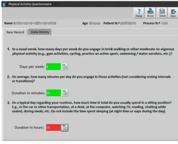Image resolution: width=178 pixels, height=144 pixels.
Task: Click question 2 text about minutes per day
Action: [x=91, y=79]
